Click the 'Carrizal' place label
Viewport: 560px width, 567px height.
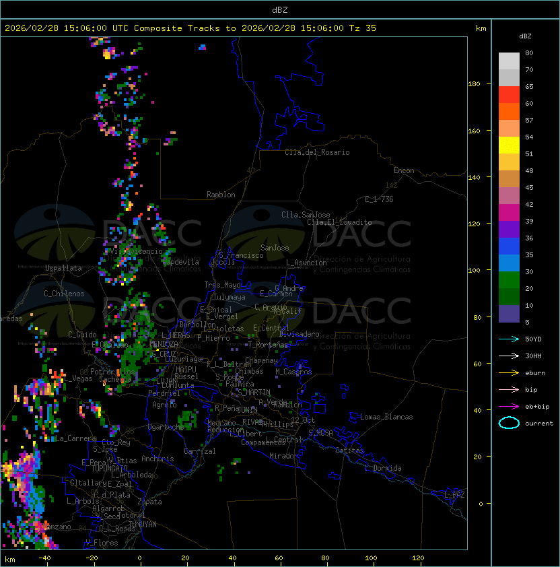pyautogui.click(x=200, y=451)
